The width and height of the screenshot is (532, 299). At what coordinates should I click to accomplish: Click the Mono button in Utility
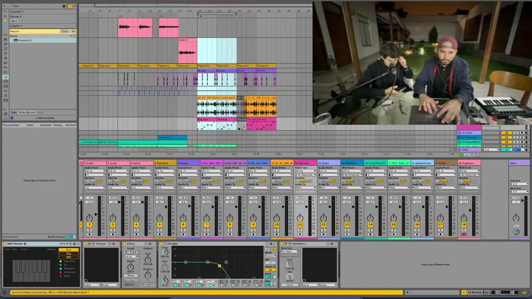tap(131, 275)
